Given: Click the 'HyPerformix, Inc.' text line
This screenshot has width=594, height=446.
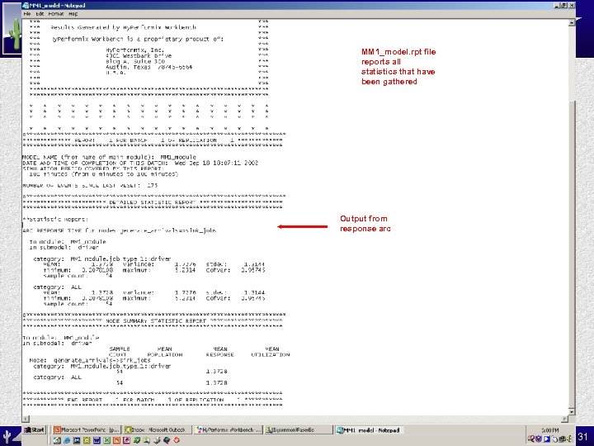Looking at the screenshot, I should coord(134,50).
